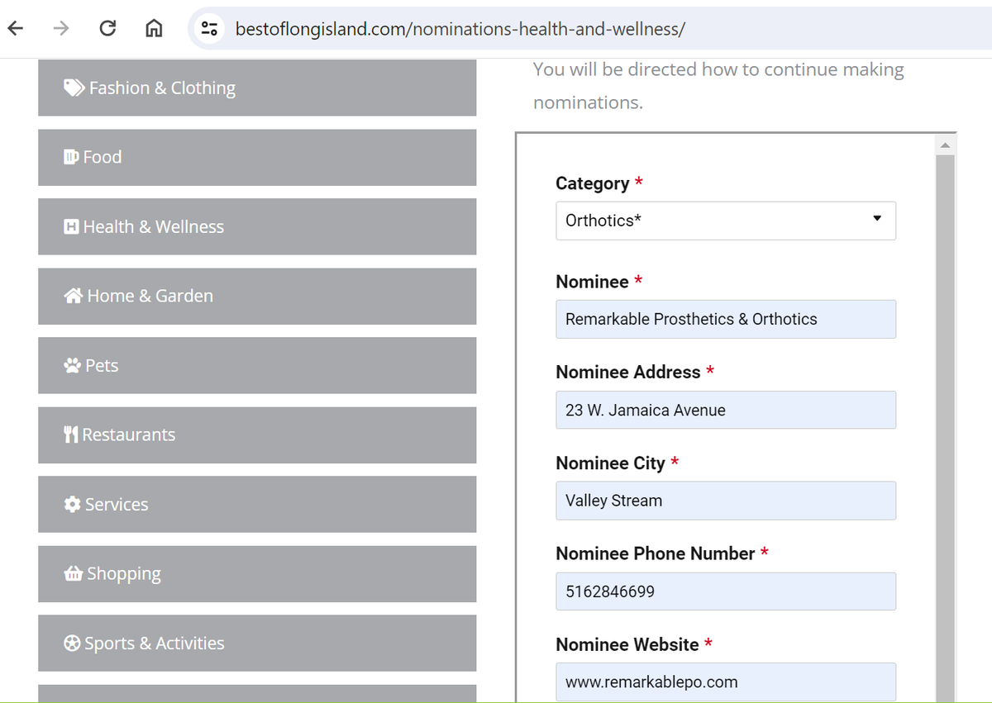Click the browser forward arrow

61,29
